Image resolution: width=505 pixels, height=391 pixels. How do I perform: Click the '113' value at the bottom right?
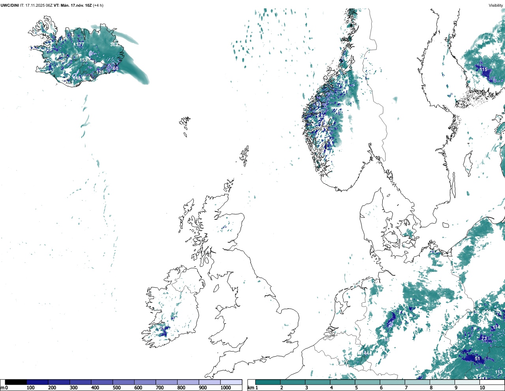(499, 372)
